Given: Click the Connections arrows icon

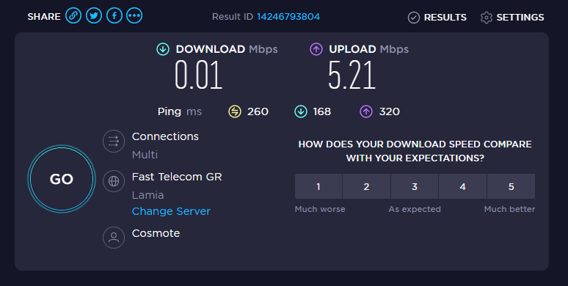Looking at the screenshot, I should 114,141.
